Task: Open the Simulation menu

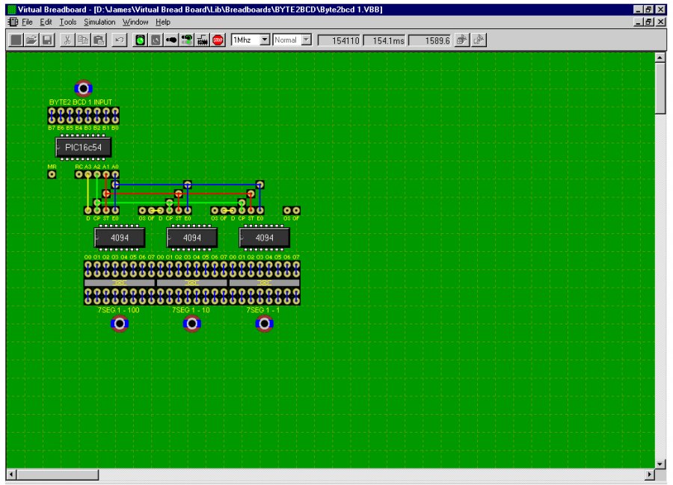Action: [x=99, y=22]
